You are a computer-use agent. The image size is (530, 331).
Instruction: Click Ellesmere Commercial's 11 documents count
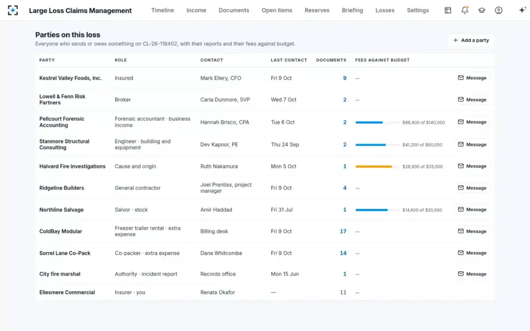(343, 292)
